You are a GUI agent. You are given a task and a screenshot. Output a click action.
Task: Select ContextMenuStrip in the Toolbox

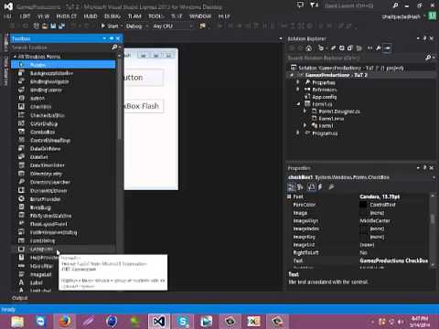click(x=50, y=140)
